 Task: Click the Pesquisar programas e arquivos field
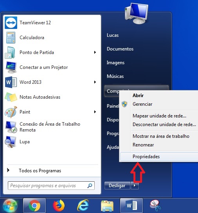[51, 186]
